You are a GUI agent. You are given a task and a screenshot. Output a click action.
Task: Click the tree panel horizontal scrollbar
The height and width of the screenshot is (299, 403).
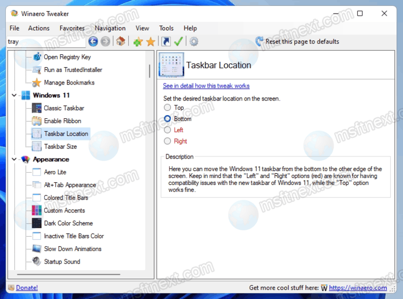[x=69, y=274]
